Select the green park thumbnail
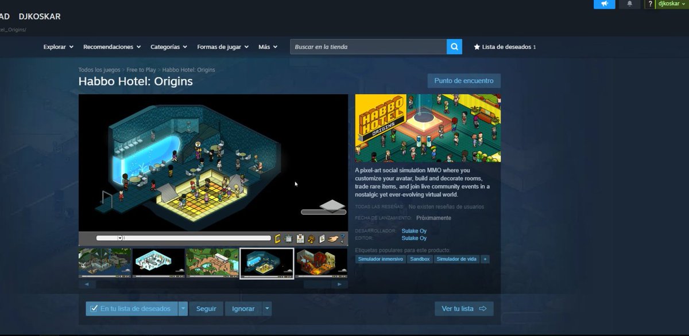This screenshot has height=336, width=689. point(212,263)
